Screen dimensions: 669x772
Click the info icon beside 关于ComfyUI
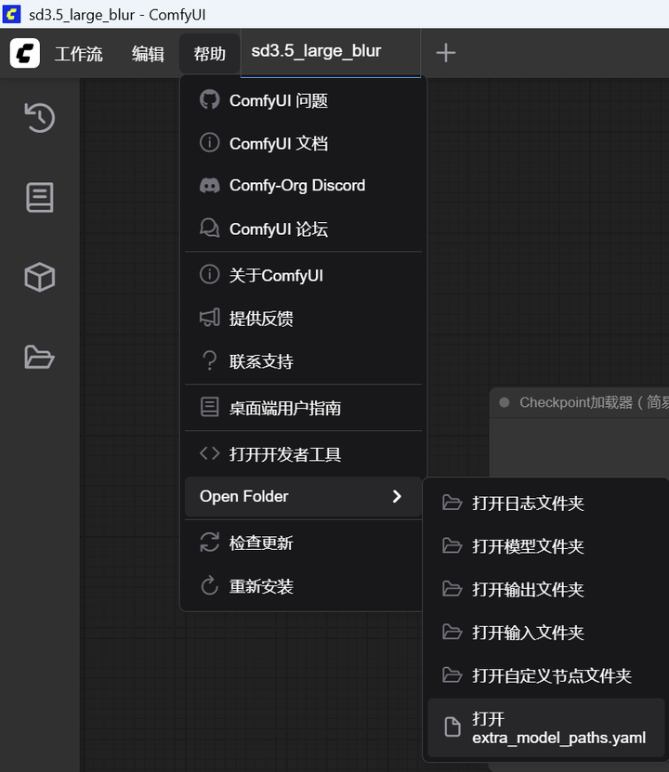(x=209, y=274)
